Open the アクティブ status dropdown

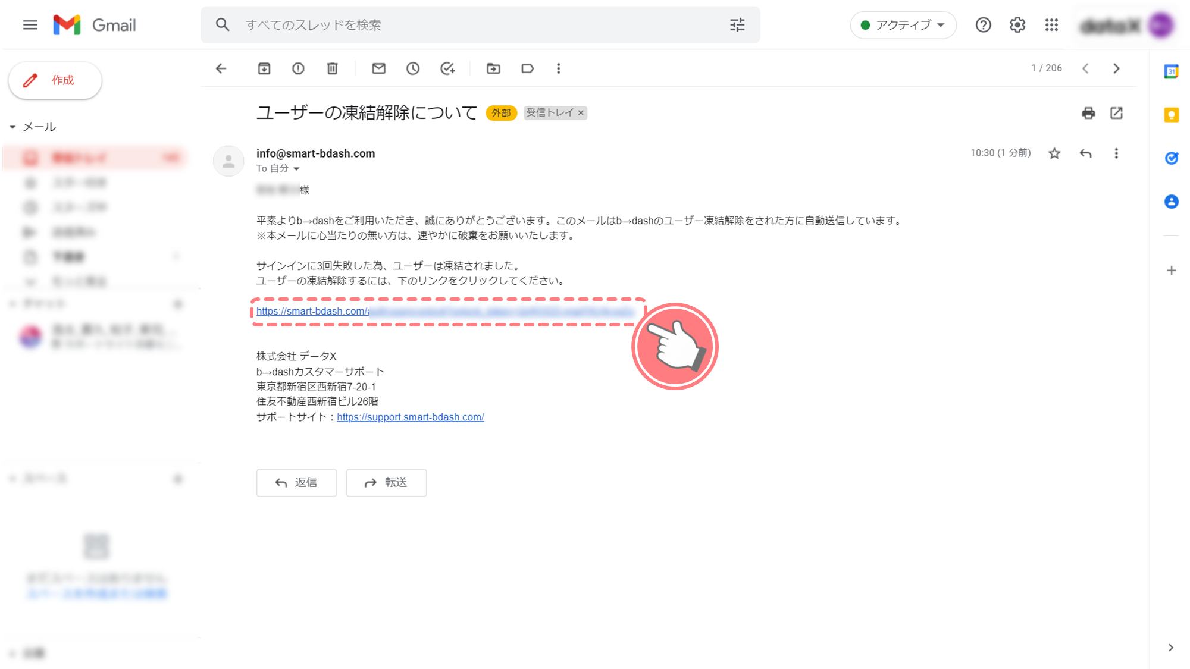coord(903,25)
